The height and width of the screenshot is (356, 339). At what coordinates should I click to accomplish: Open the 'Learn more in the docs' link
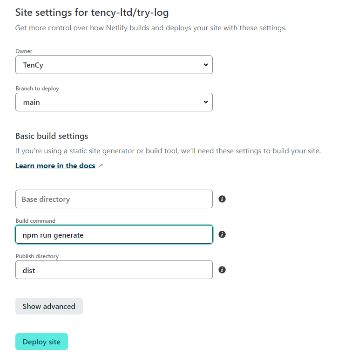[x=55, y=166]
